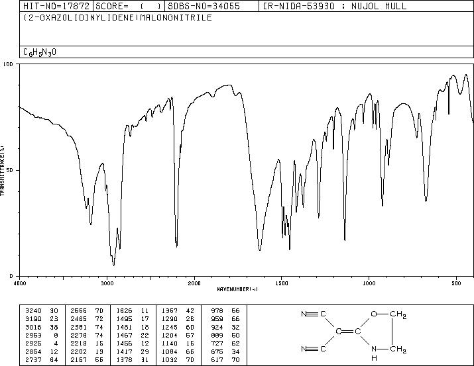The width and height of the screenshot is (474, 366).
Task: Pick the 1495 peak in the table
Action: click(133, 319)
